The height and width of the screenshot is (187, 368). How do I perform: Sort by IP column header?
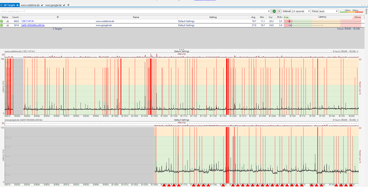point(57,17)
